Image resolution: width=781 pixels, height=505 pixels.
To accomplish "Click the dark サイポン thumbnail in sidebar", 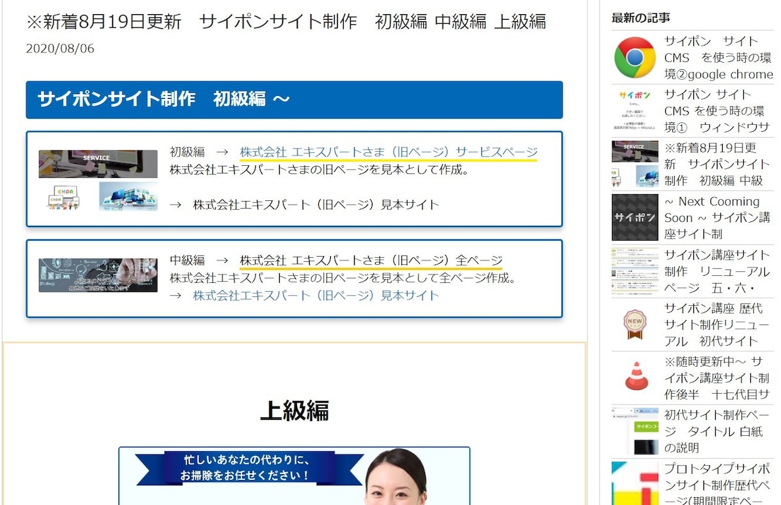I will 635,218.
